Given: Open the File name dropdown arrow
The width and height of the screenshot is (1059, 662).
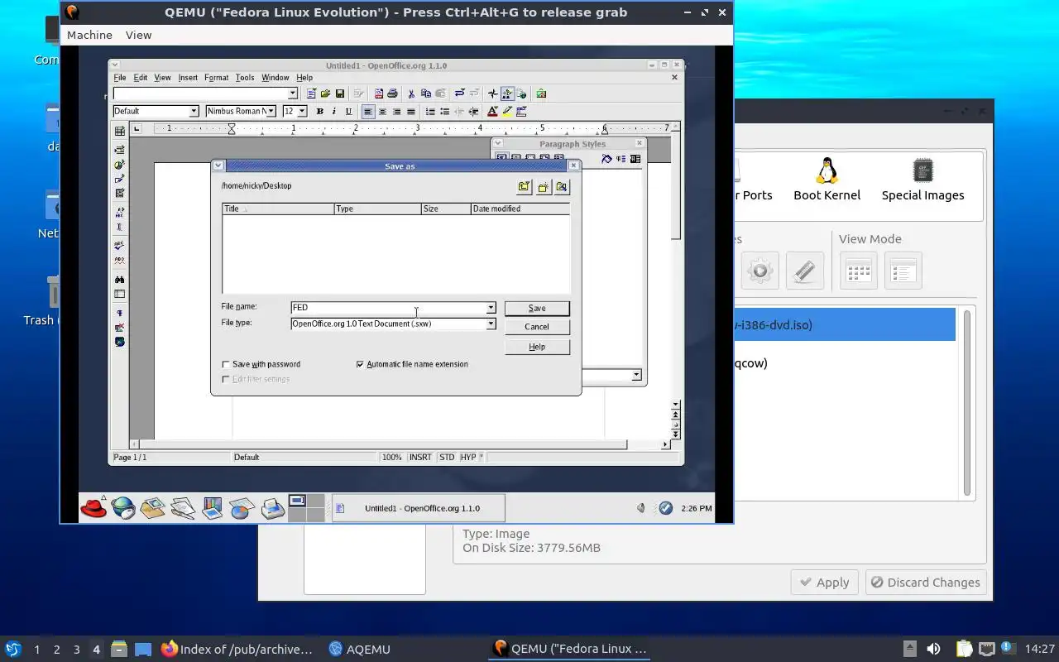Looking at the screenshot, I should point(491,308).
